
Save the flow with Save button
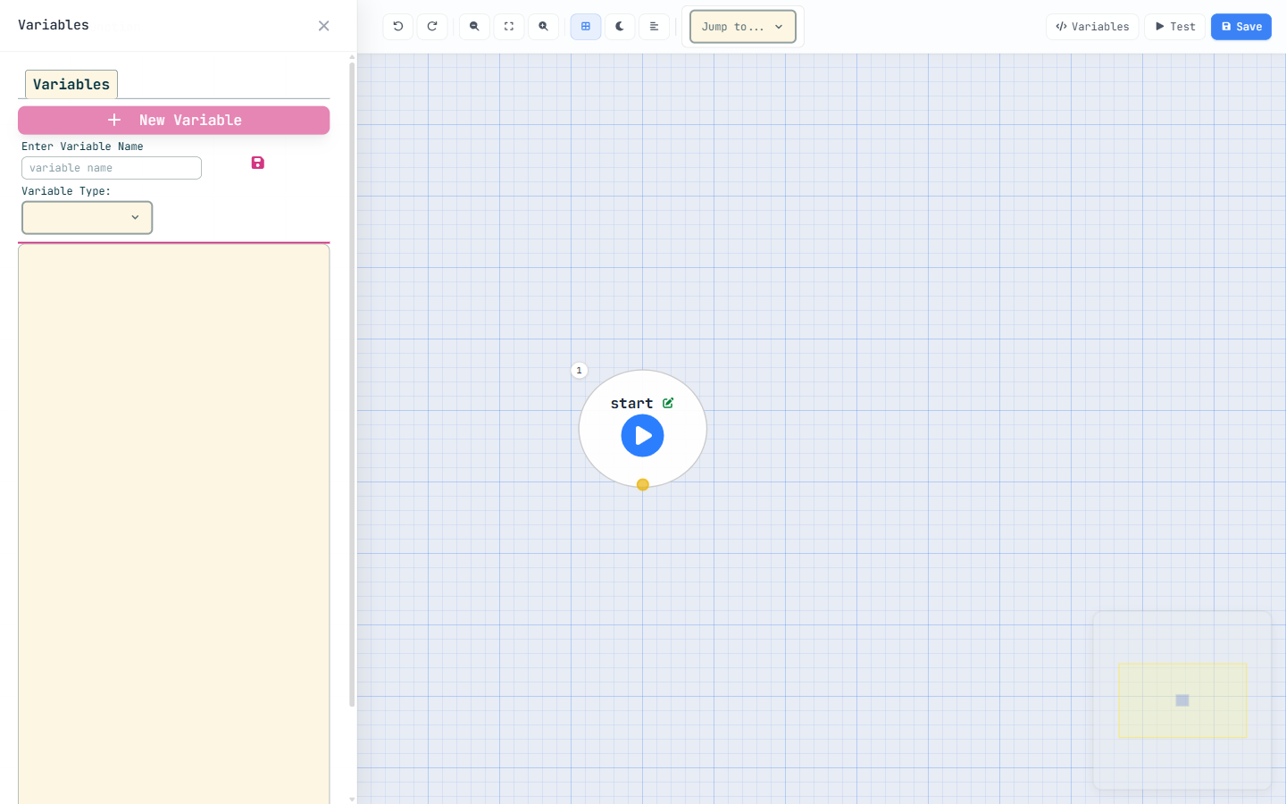[x=1241, y=27]
